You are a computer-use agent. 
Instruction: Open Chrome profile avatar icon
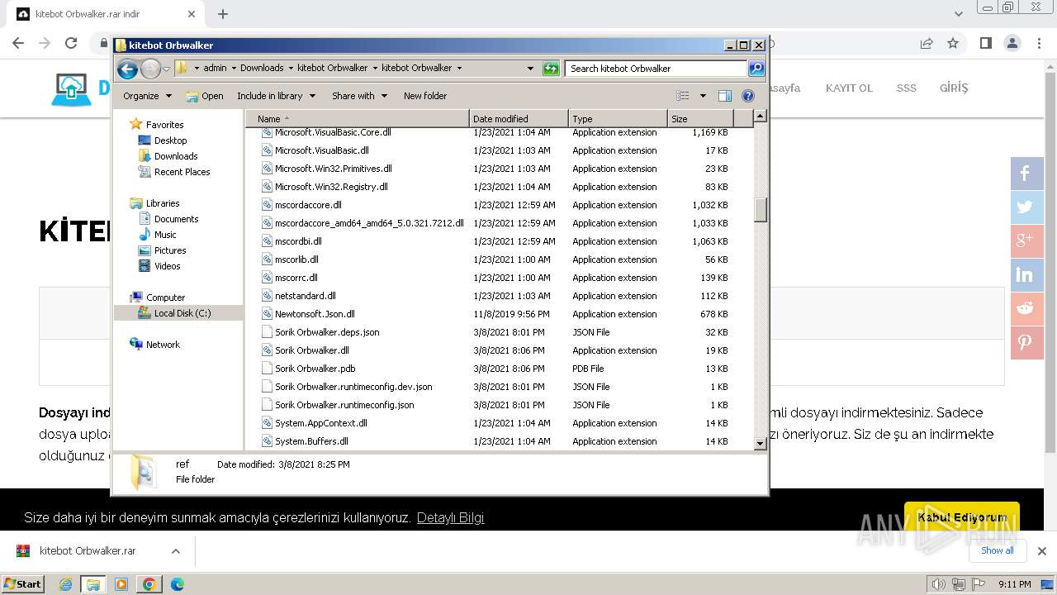click(1012, 43)
